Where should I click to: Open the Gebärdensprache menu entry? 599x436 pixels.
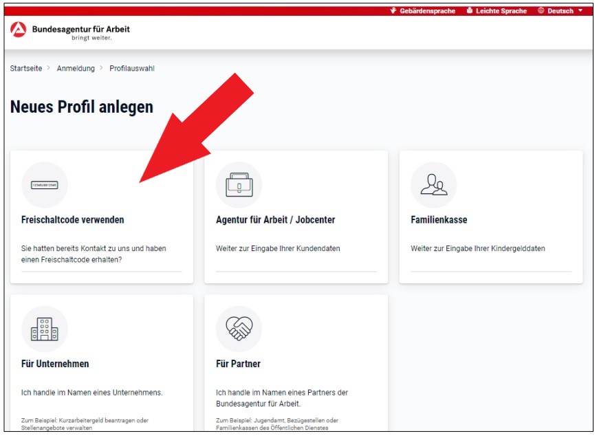[426, 10]
